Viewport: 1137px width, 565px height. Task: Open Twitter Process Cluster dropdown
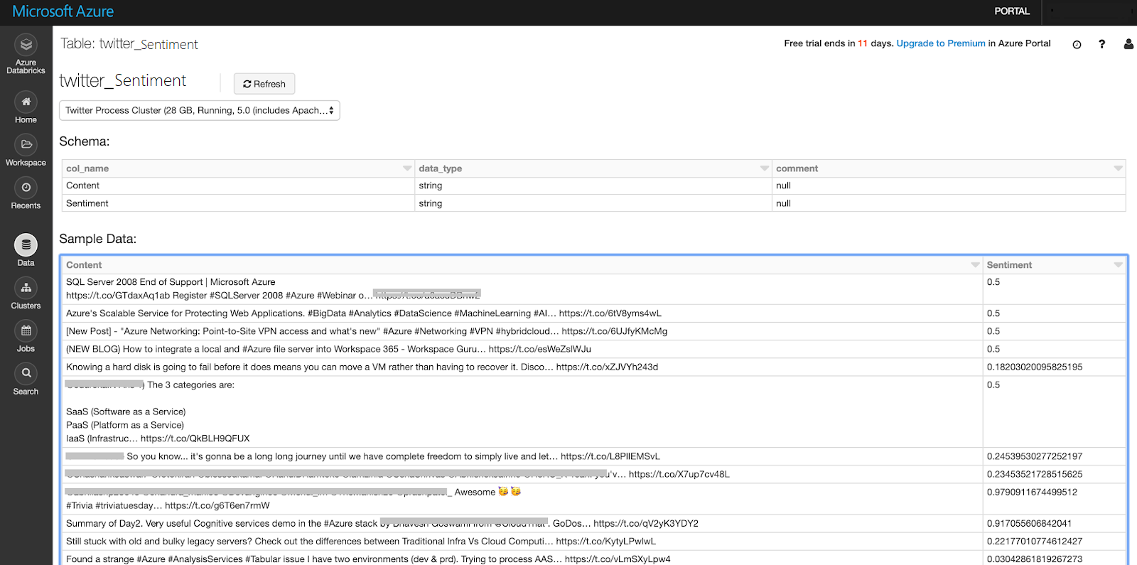click(200, 110)
